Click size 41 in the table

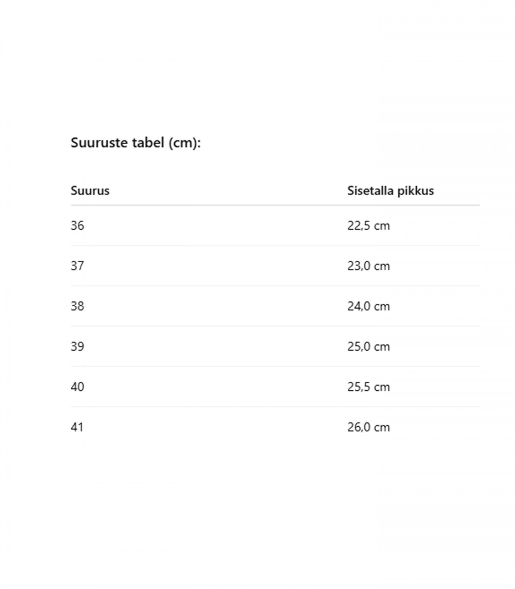click(x=77, y=427)
